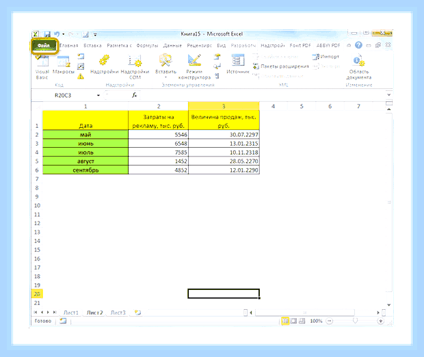
Task: Click the Insert Worksheet icon
Action: coord(137,313)
